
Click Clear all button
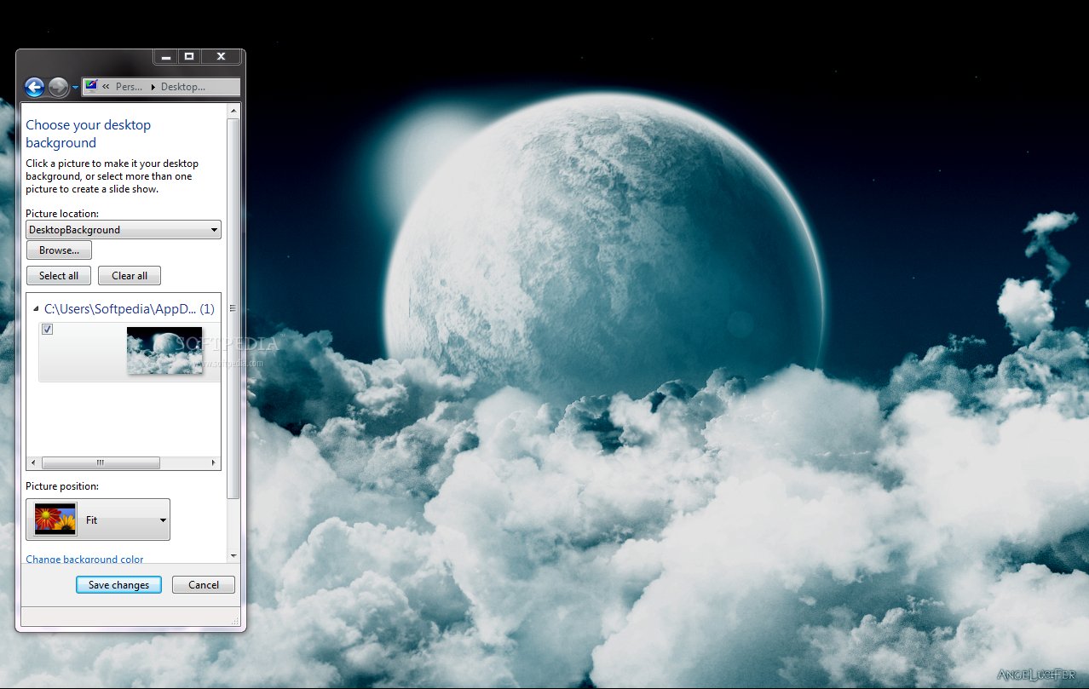click(130, 276)
